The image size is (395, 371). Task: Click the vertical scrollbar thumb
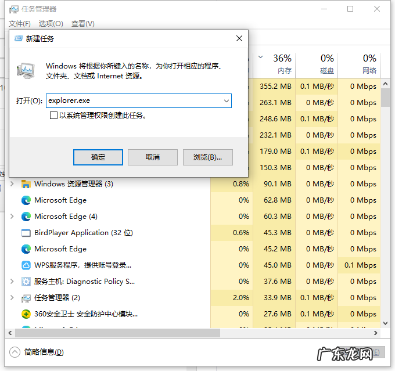(x=385, y=97)
